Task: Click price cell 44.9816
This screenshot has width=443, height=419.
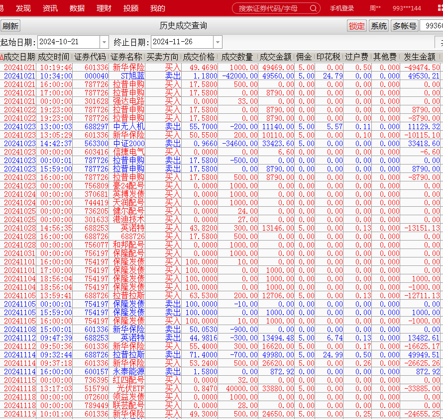Action: (x=204, y=338)
